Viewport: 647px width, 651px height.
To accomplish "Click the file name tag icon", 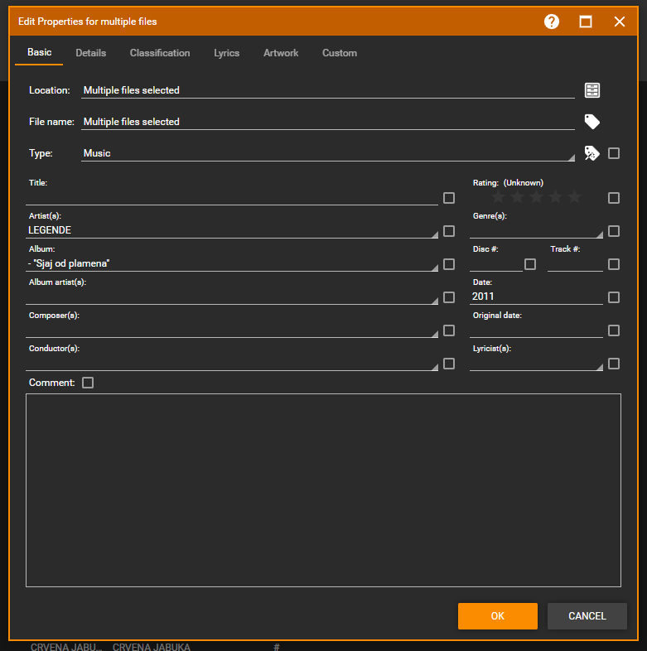I will 591,122.
